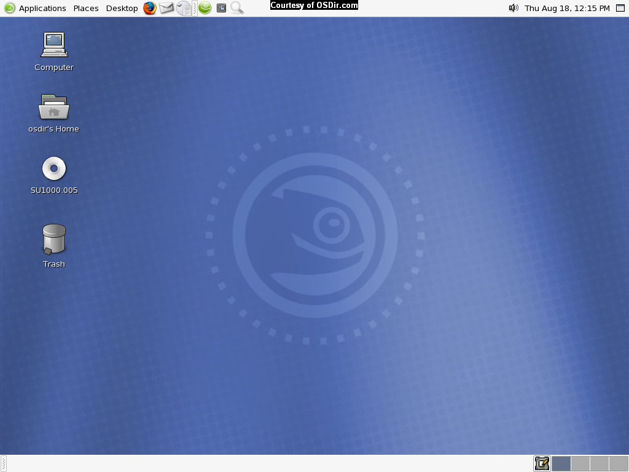The width and height of the screenshot is (629, 472).
Task: Open the magnifying glass search tool
Action: pyautogui.click(x=237, y=8)
